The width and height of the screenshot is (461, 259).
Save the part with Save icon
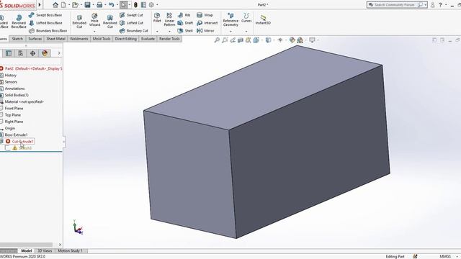87,5
